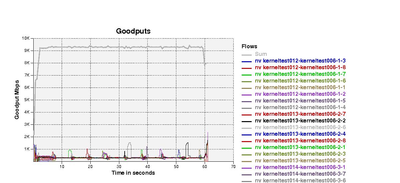Click the blue line swatch for kerneltest013-kerneltest006-2-4
Image resolution: width=400 pixels, height=183 pixels.
click(x=246, y=134)
